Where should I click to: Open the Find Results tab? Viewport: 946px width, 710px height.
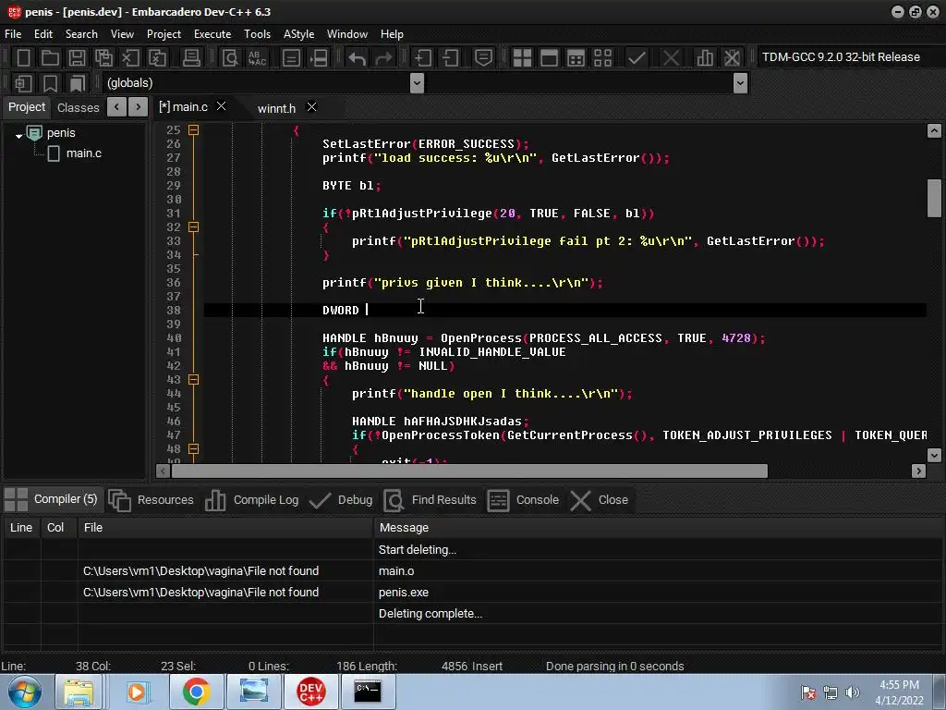pos(430,500)
